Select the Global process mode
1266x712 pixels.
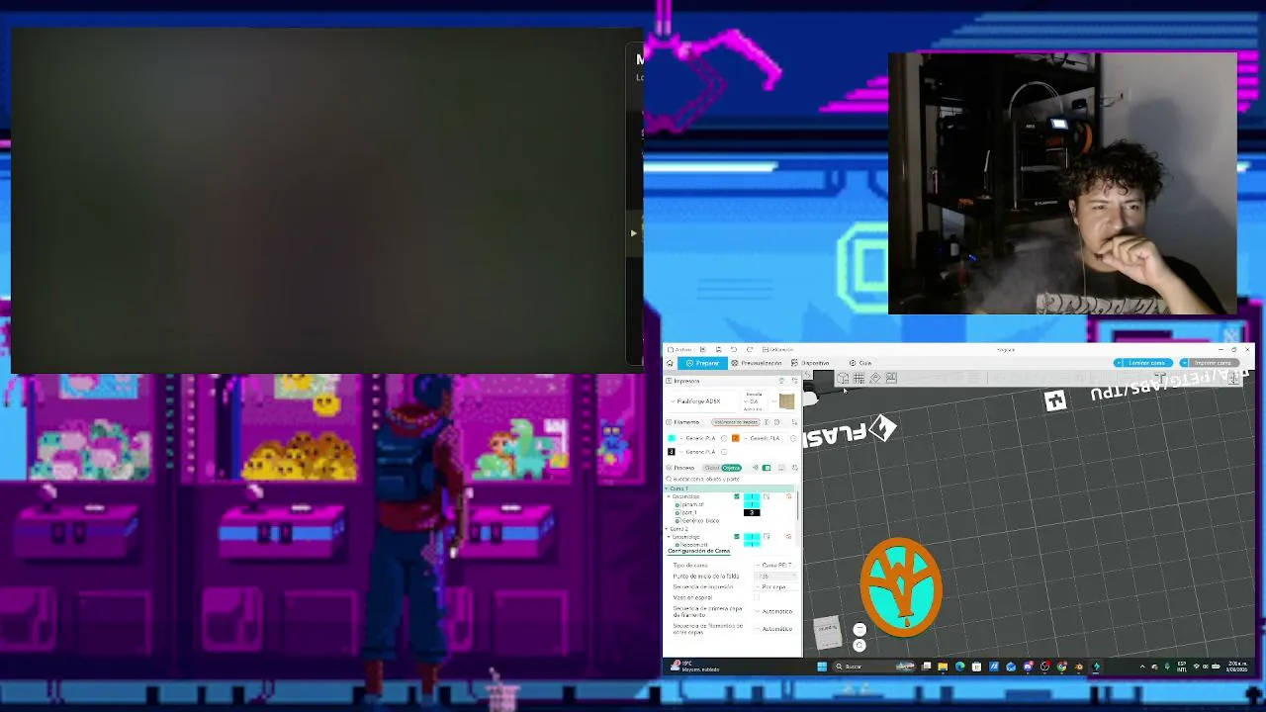(x=712, y=468)
